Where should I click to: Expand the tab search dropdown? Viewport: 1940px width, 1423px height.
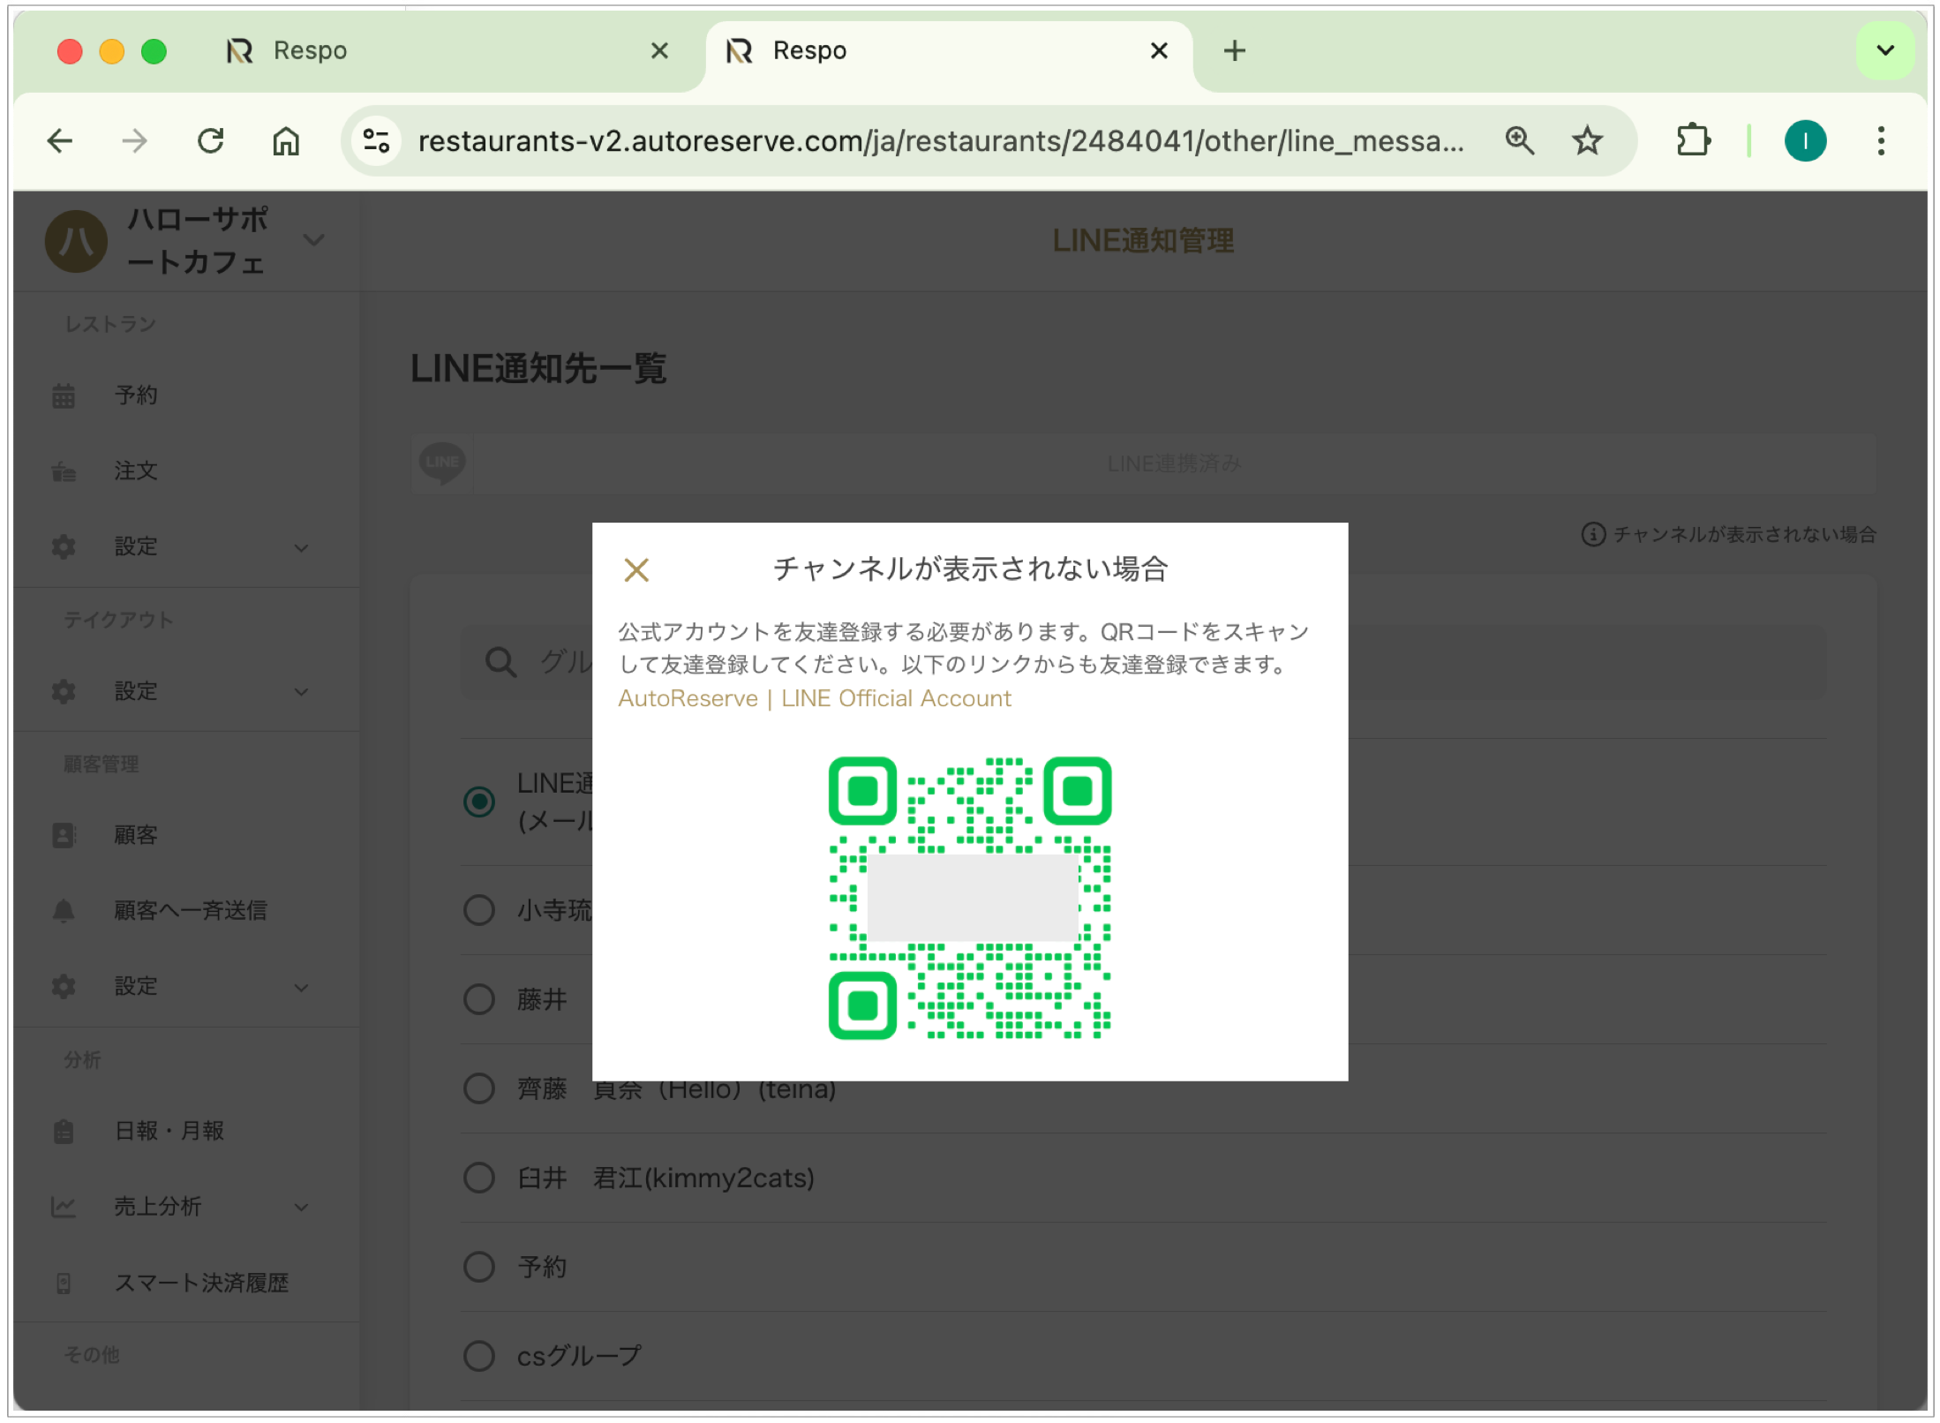point(1884,50)
